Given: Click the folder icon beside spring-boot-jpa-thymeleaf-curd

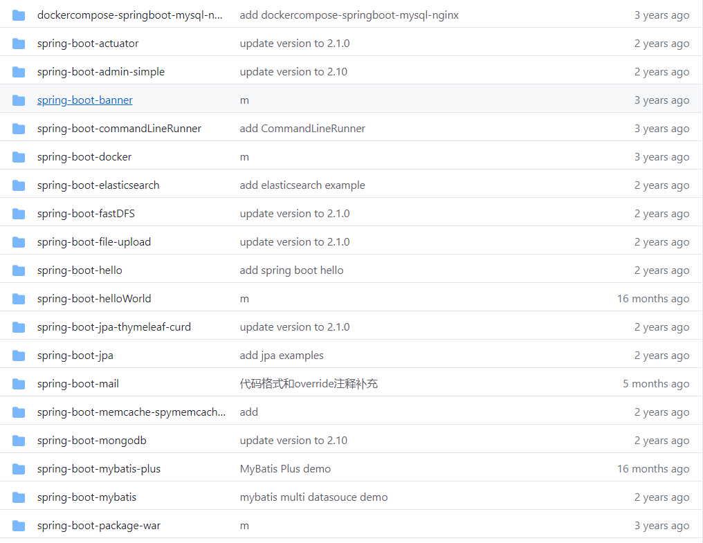Looking at the screenshot, I should tap(19, 327).
